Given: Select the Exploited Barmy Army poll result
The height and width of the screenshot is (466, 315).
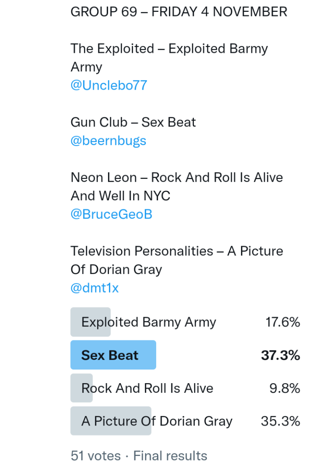Looking at the screenshot, I should point(148,322).
